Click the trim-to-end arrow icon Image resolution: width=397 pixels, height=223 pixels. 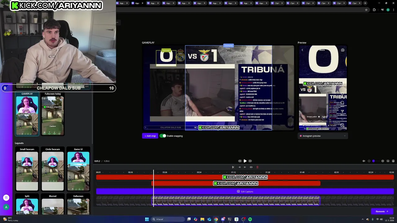239,167
